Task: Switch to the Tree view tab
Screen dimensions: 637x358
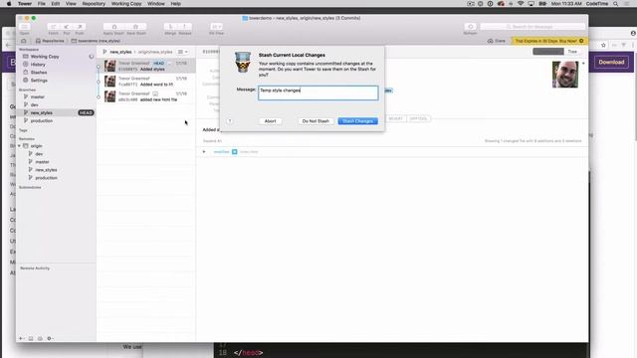Action: pos(572,52)
